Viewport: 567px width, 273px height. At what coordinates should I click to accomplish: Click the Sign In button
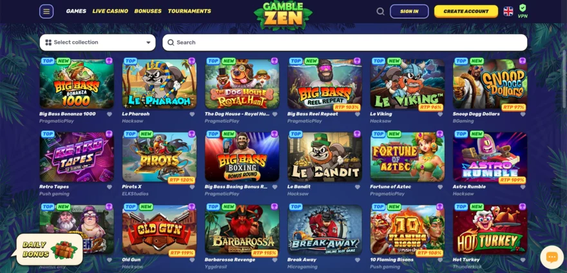tap(409, 11)
